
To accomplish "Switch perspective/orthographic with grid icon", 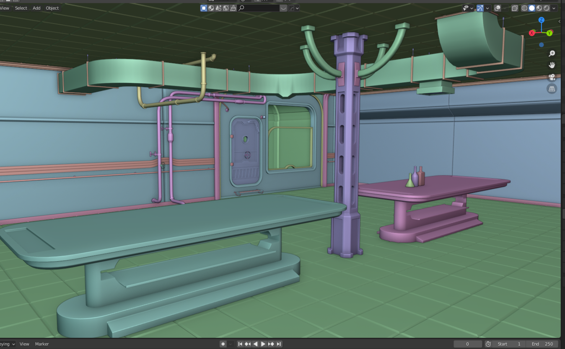I will [x=552, y=89].
